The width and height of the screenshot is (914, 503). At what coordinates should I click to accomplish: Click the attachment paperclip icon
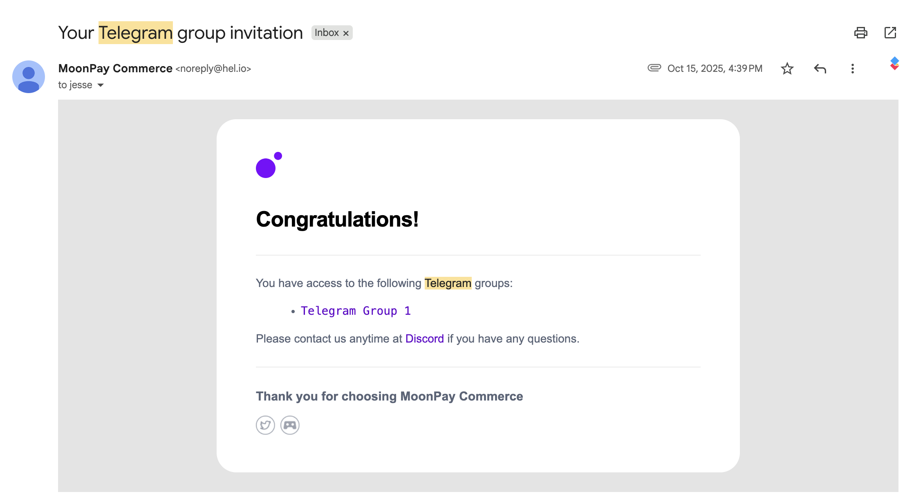[x=654, y=68]
